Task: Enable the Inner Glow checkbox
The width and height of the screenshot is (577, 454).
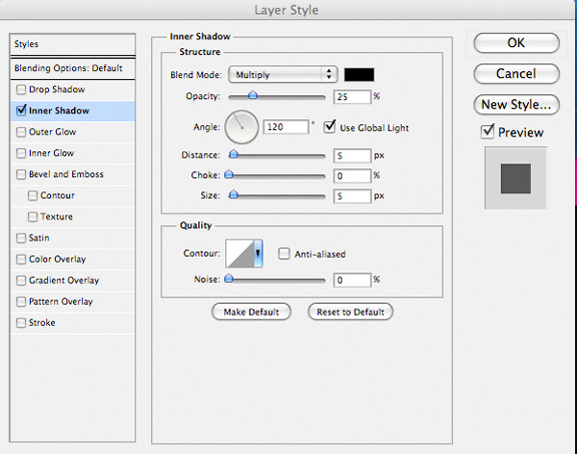Action: coord(21,153)
